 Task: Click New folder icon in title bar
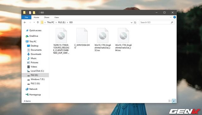point(34,13)
